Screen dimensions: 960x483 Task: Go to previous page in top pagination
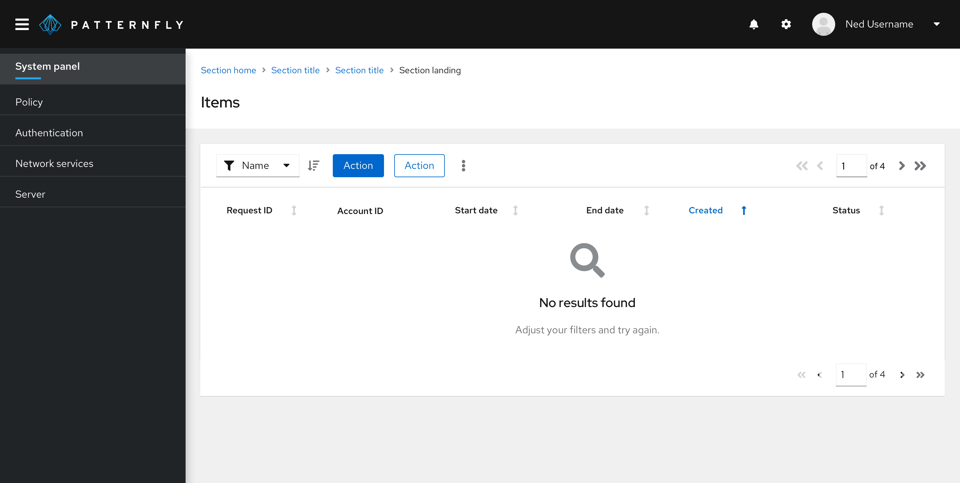click(x=820, y=166)
